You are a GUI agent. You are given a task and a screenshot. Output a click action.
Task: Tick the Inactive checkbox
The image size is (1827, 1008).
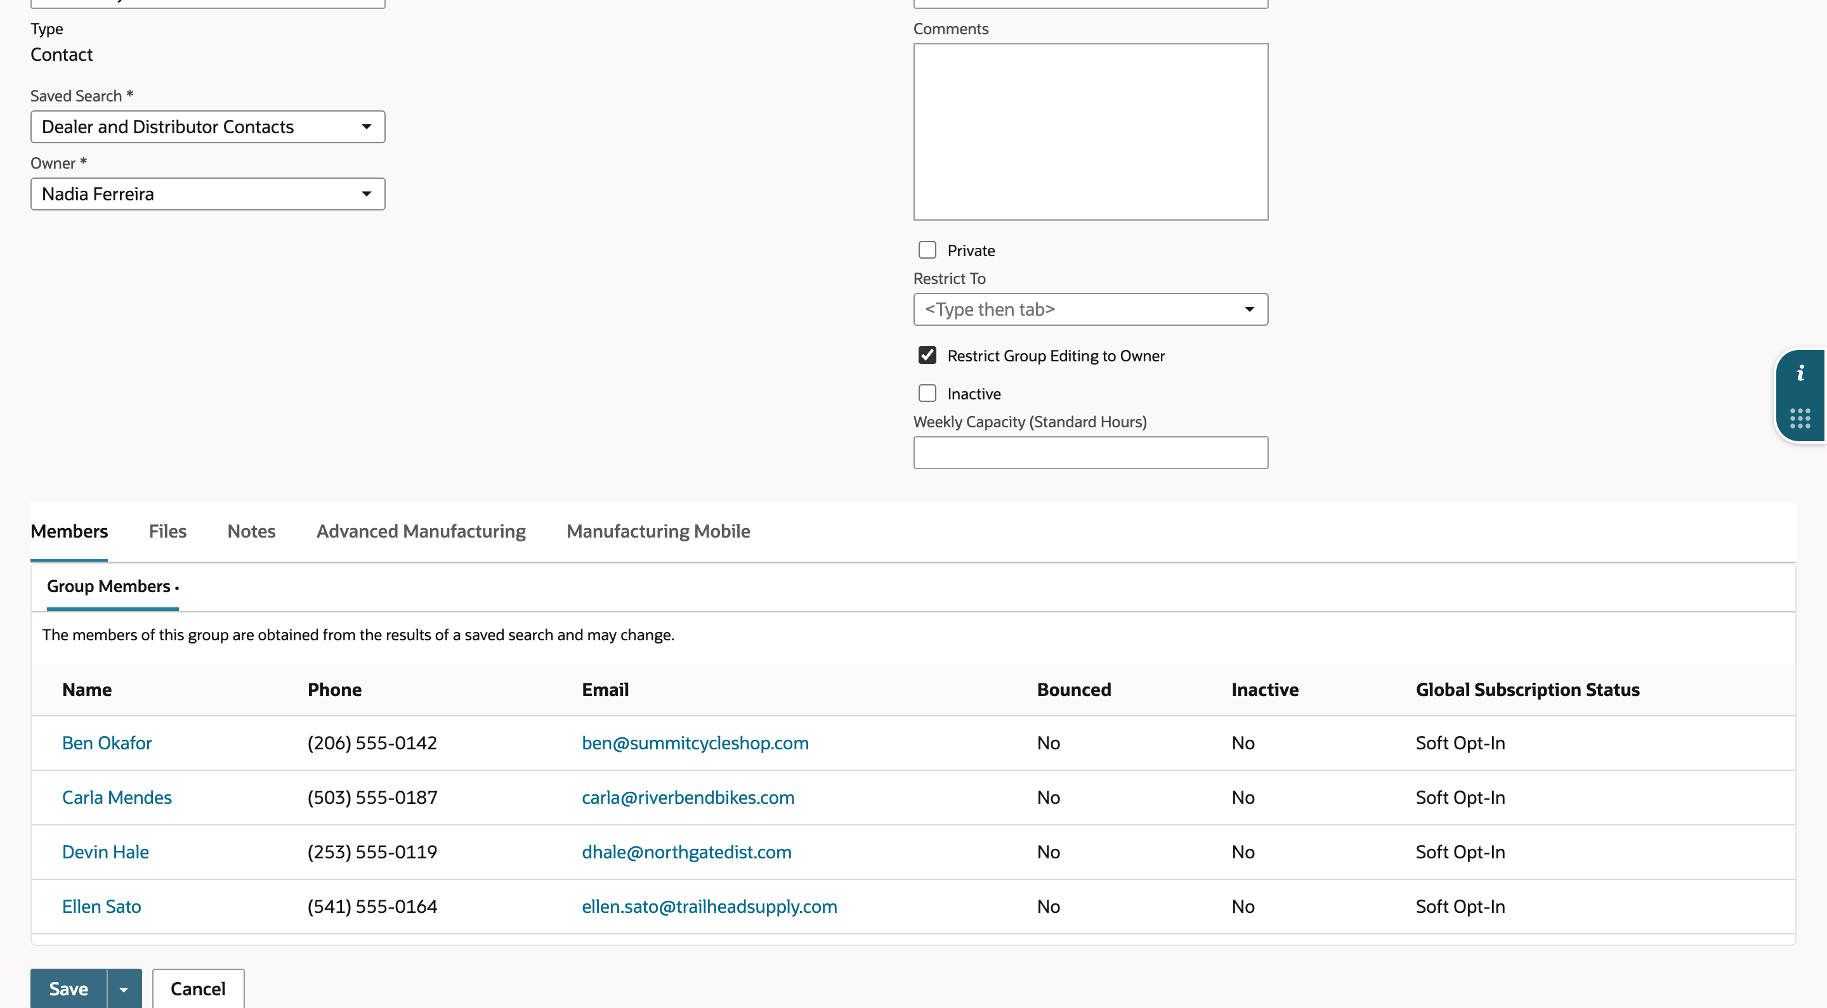tap(927, 394)
